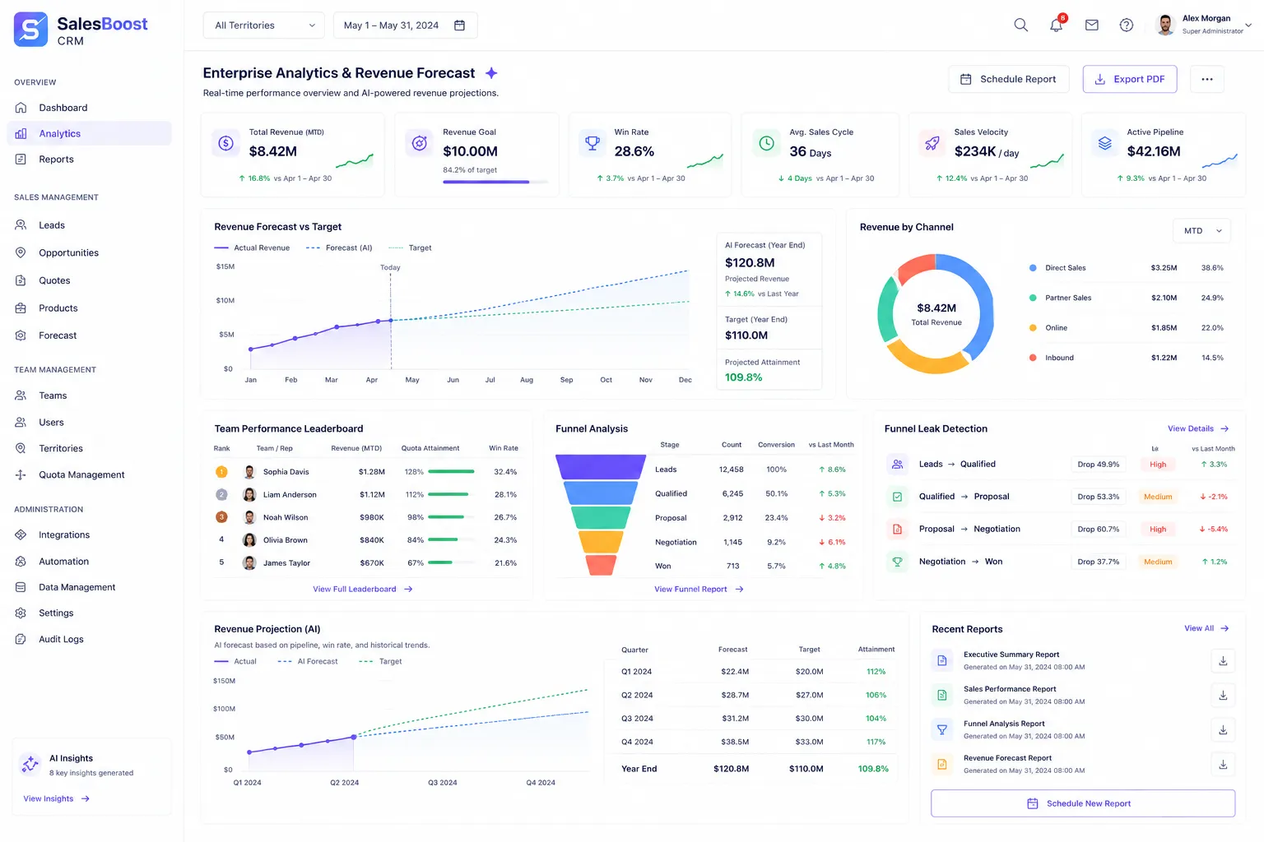Click the Export PDF button
Viewport: 1264px width, 842px height.
[x=1130, y=79]
